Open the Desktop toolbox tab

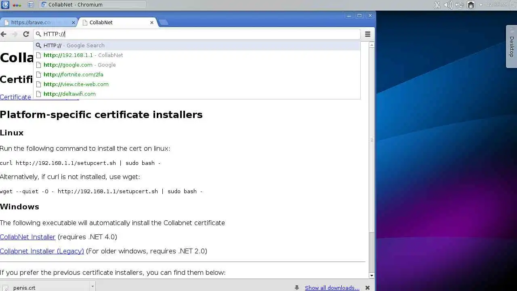click(x=511, y=46)
